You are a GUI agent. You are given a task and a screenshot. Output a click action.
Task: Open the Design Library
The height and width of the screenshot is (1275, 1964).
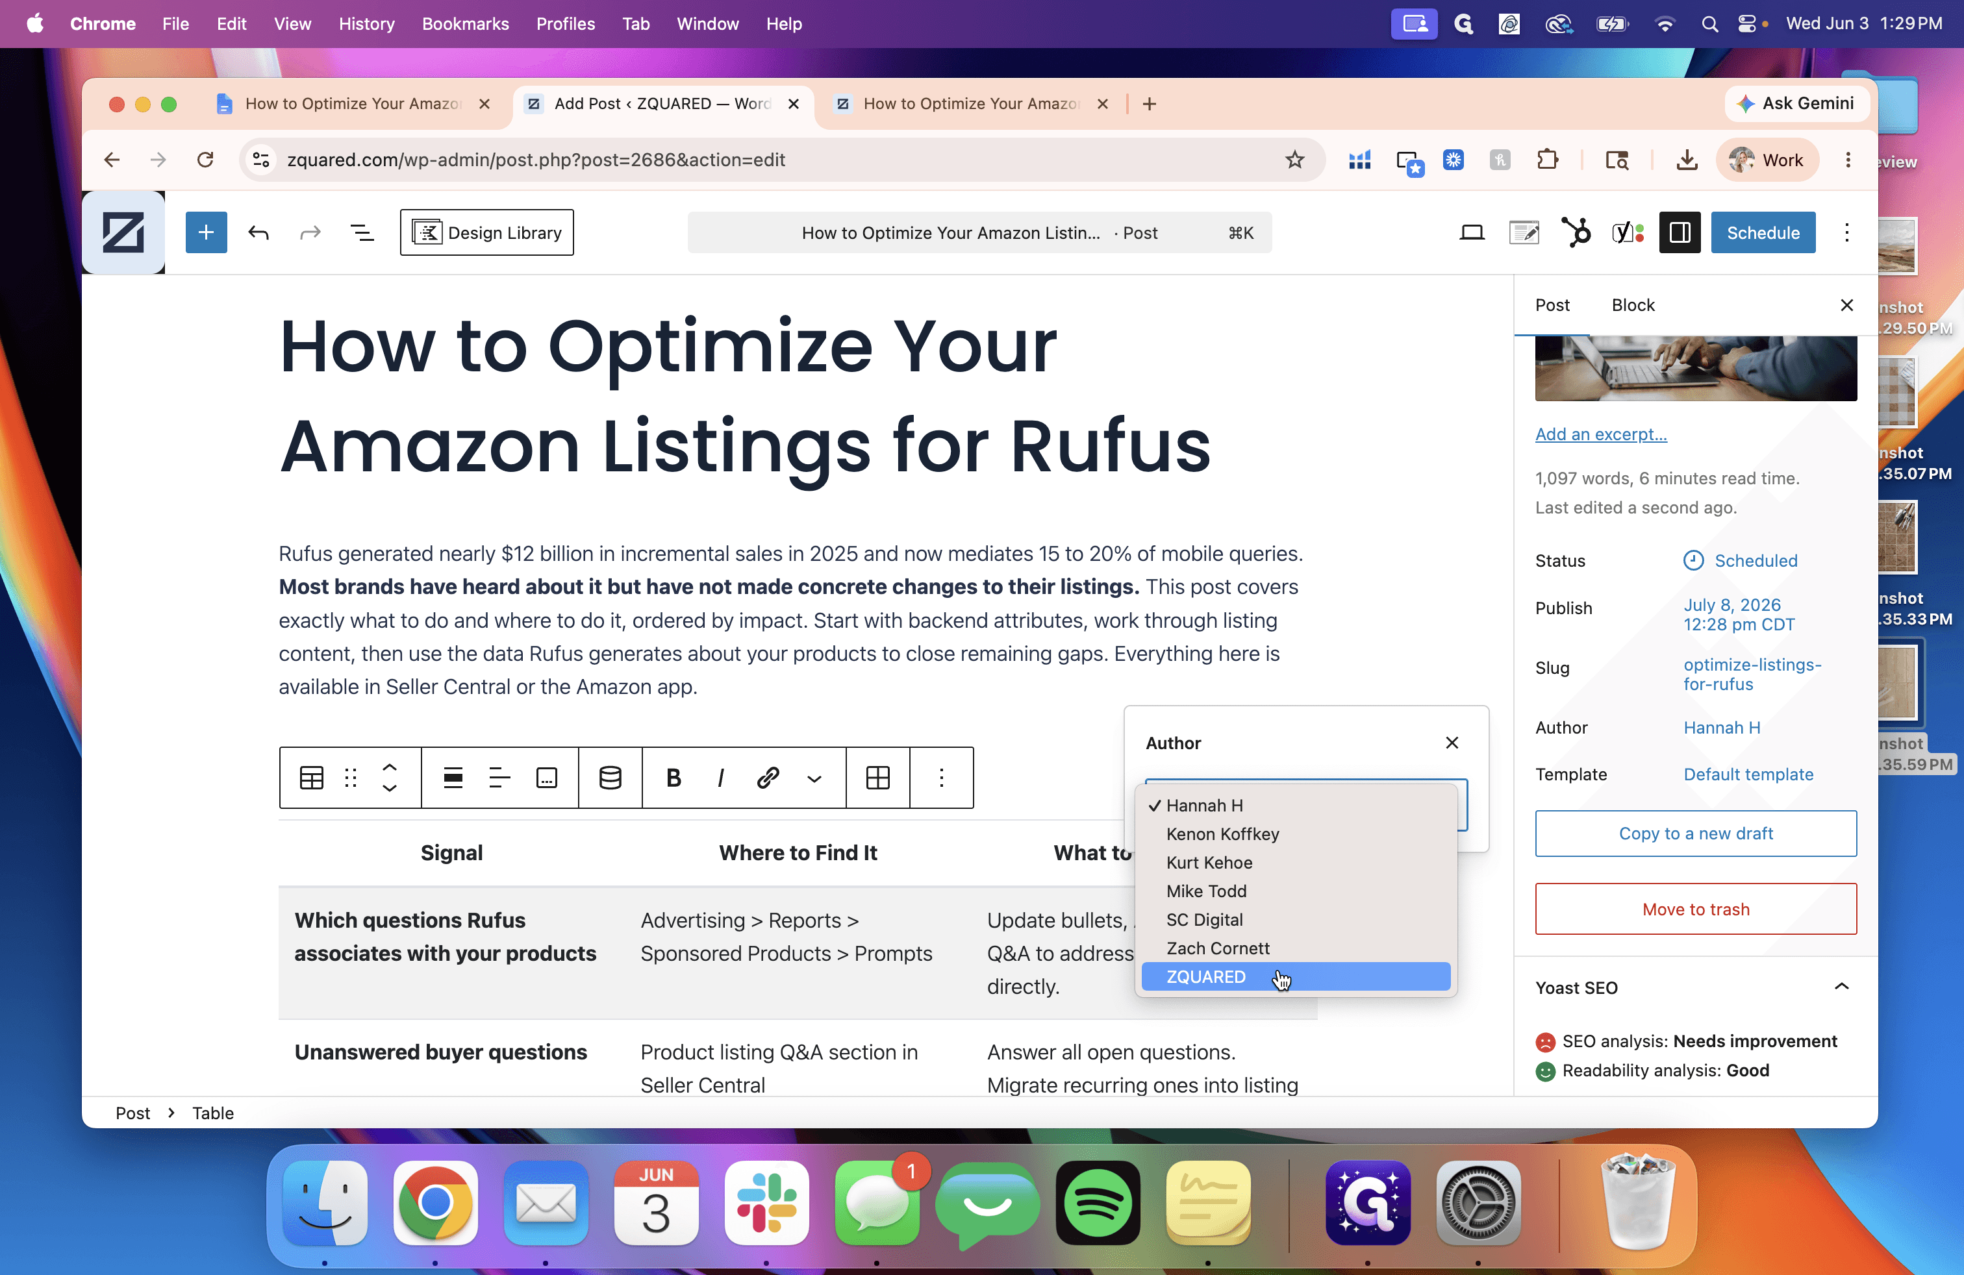click(487, 232)
